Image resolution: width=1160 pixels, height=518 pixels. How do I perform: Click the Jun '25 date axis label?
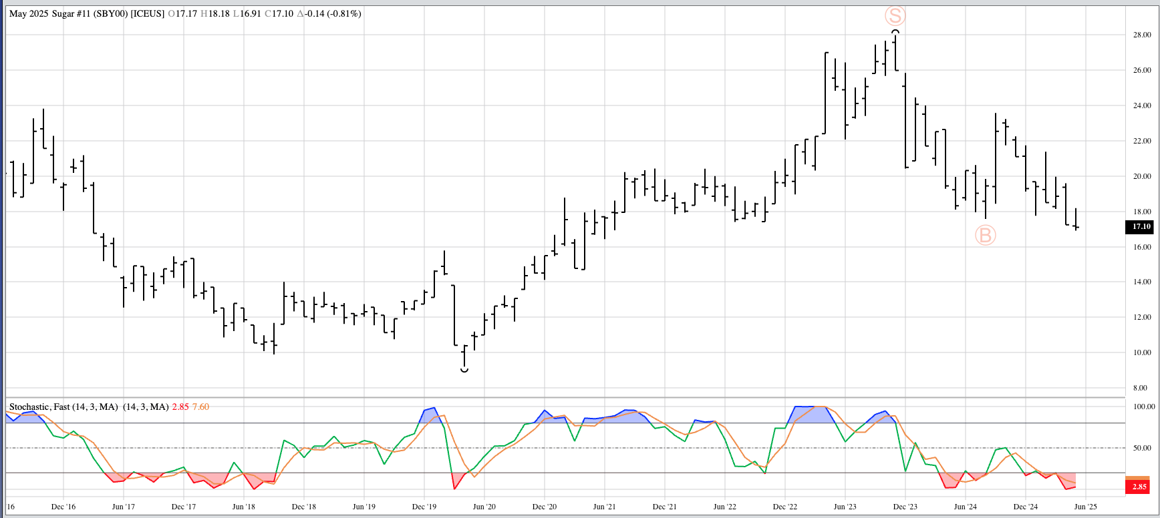point(1085,507)
